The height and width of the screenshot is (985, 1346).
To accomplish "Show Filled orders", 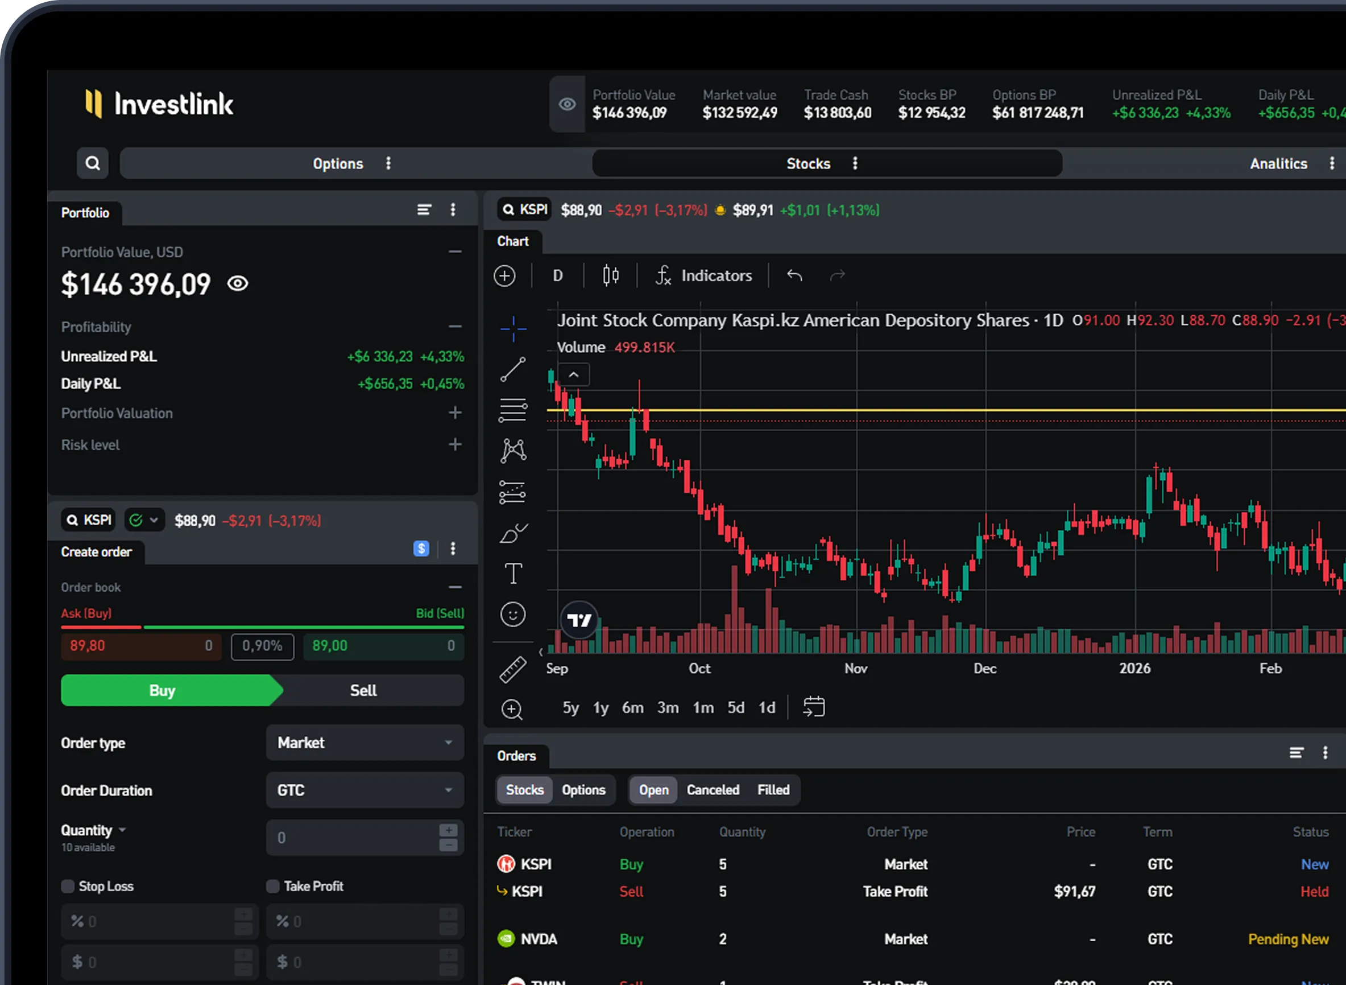I will tap(773, 789).
